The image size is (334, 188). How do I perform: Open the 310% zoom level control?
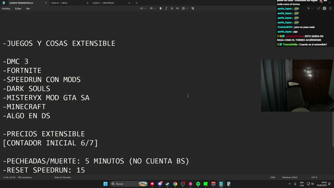coord(273,177)
